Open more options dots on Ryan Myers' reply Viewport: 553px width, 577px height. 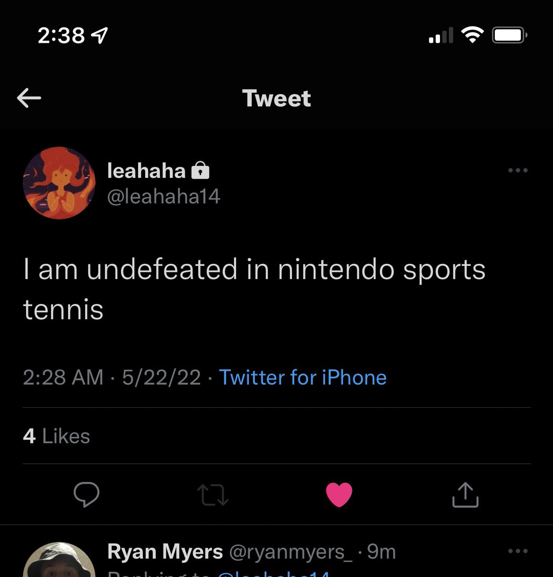518,551
